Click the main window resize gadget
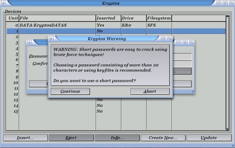Image resolution: width=235 pixels, height=148 pixels. pos(233,145)
